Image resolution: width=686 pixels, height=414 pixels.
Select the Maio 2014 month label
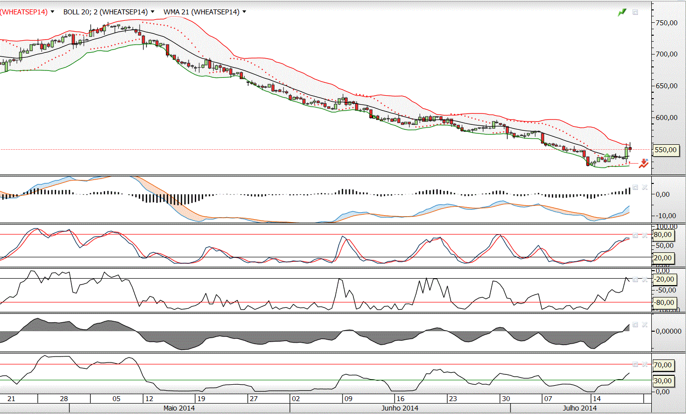[179, 408]
